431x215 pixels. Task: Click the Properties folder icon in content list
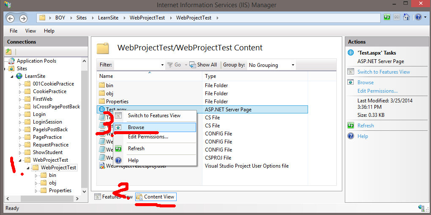tap(102, 101)
